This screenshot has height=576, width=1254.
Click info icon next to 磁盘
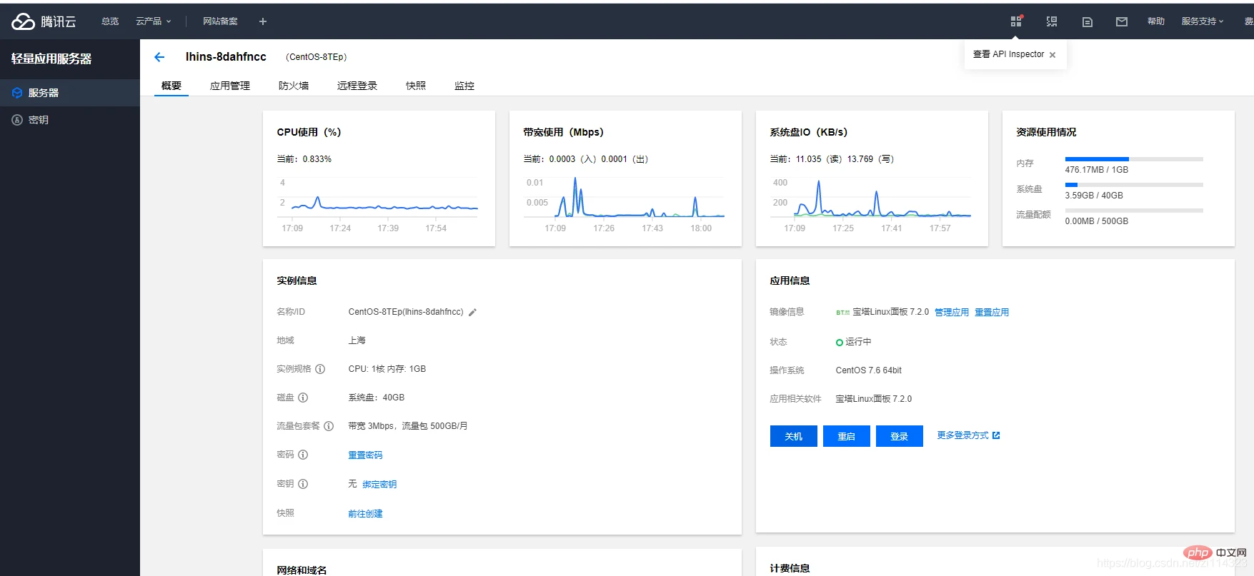(303, 398)
